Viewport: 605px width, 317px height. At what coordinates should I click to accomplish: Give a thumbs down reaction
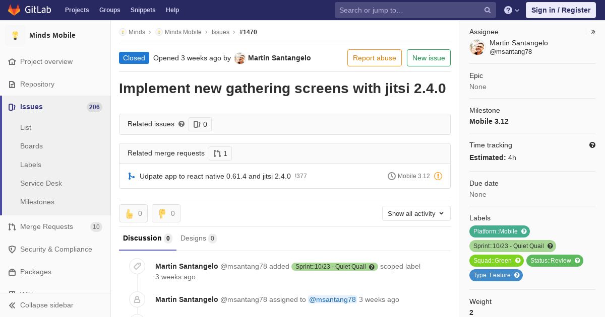[166, 213]
